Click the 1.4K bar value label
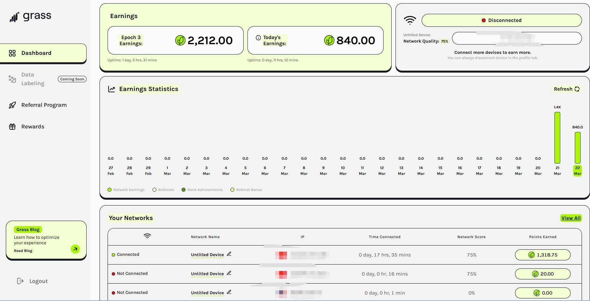590x301 pixels. 557,107
